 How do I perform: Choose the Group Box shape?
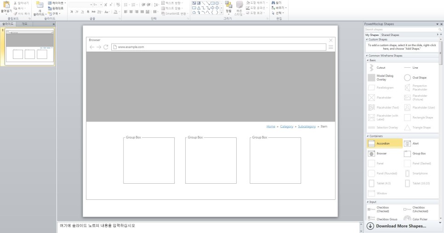[420, 153]
